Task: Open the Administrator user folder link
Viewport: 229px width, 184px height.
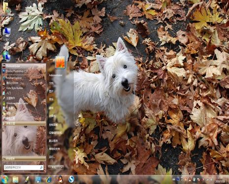Action: click(56, 75)
